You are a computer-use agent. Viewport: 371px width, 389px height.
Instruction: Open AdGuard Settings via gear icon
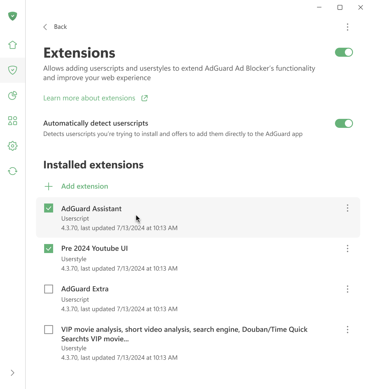pos(12,146)
